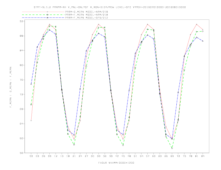Click the green circle data point at hour 00
This screenshot has height=170, width=221.
(x=31, y=105)
